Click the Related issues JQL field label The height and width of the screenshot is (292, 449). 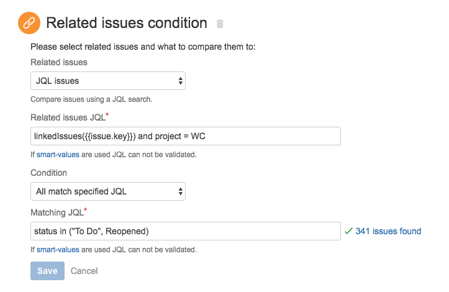(68, 117)
